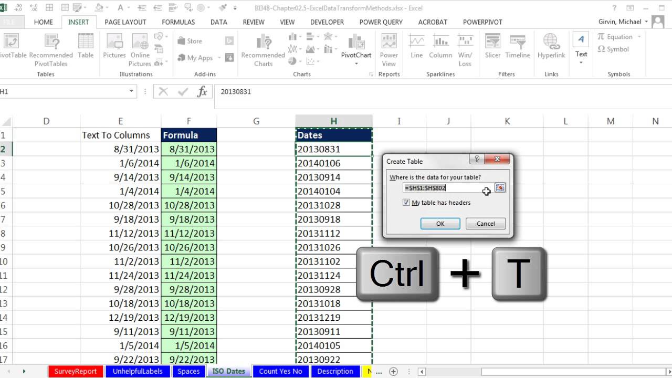Select the Description sheet tab
Screen dimensions: 672x378
point(334,371)
